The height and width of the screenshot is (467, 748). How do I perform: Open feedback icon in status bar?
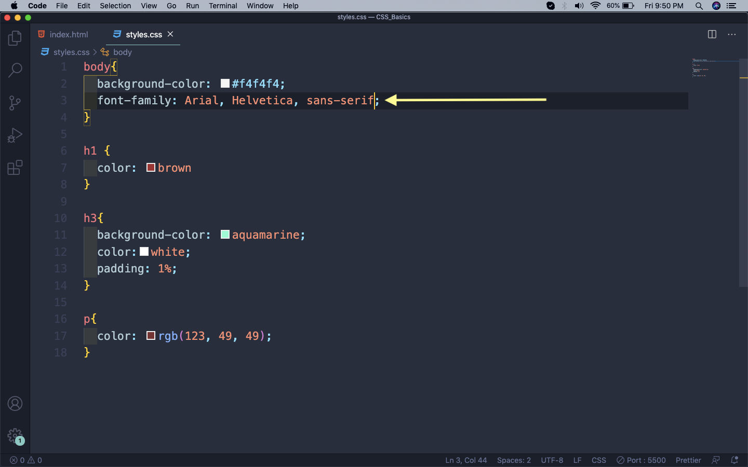click(716, 460)
